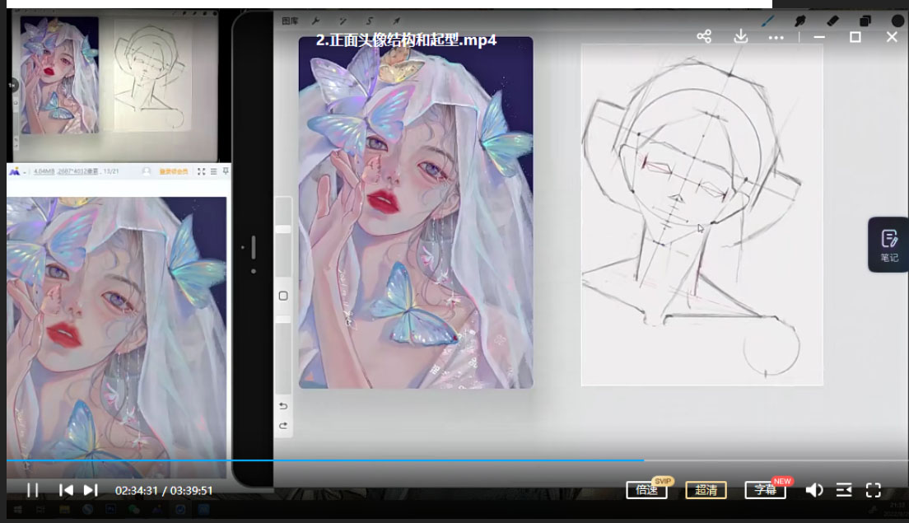Open Procreate Layers panel
The width and height of the screenshot is (909, 523).
pyautogui.click(x=865, y=21)
